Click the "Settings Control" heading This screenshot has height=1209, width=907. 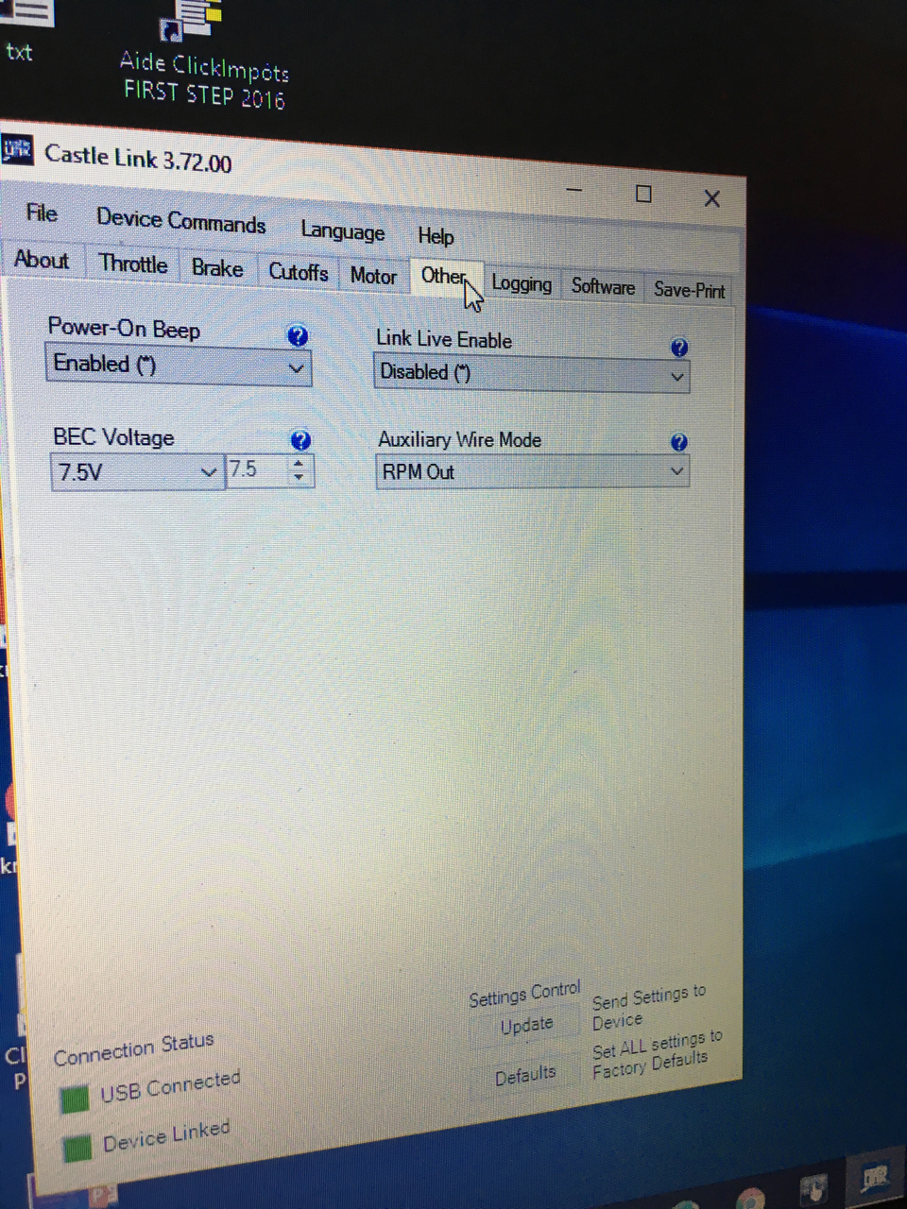[524, 994]
